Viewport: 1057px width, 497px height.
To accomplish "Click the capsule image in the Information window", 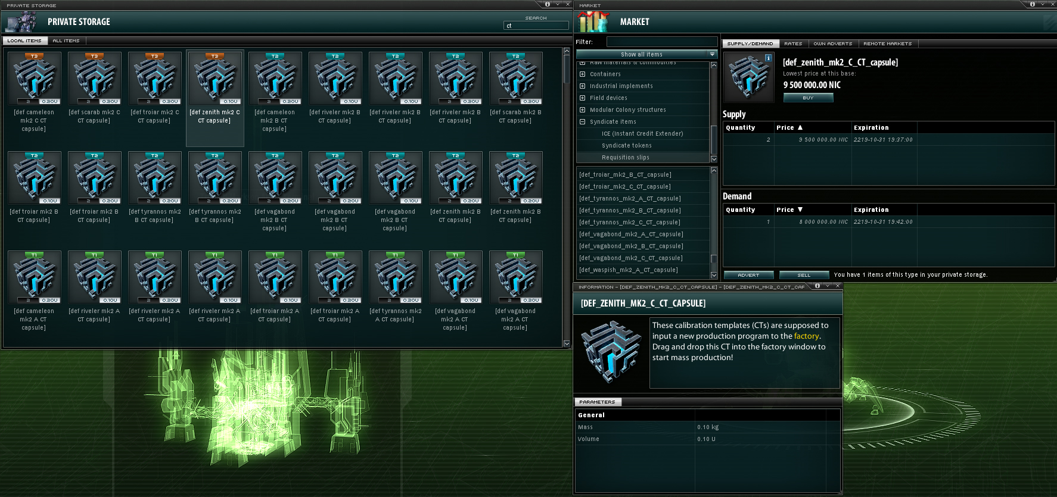I will (x=611, y=351).
